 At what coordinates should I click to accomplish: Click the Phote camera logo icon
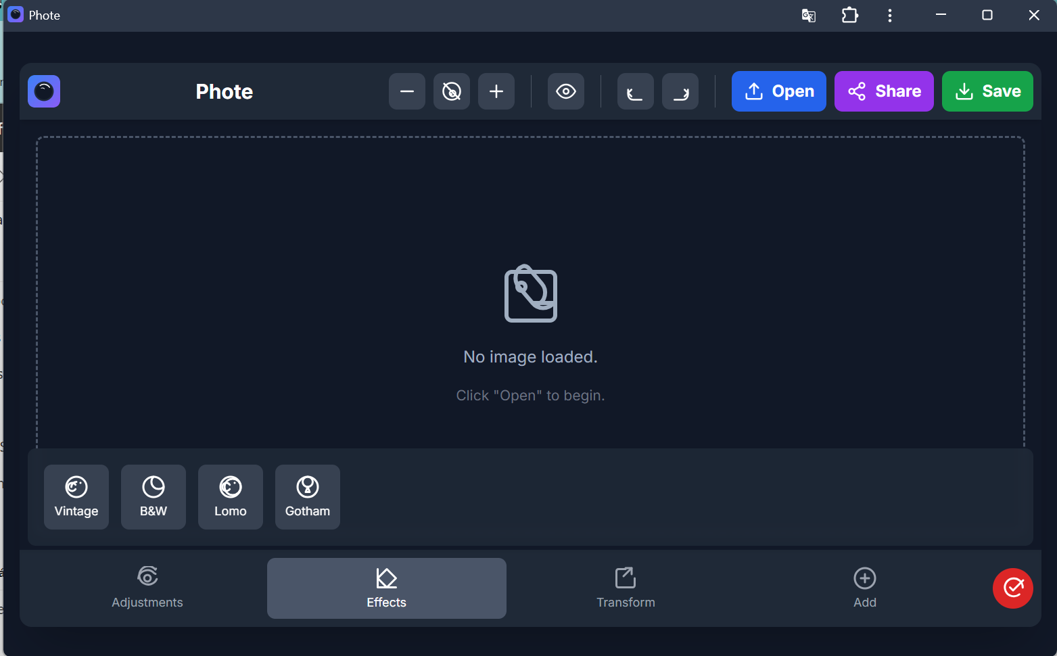[44, 91]
